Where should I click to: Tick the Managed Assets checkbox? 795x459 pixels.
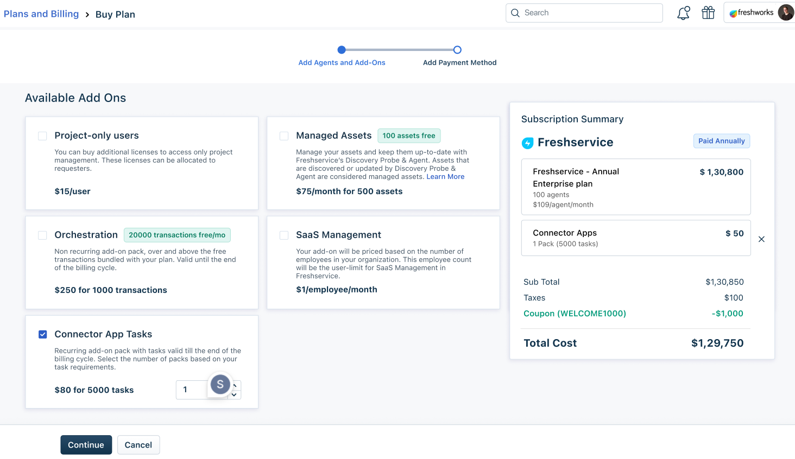[284, 136]
